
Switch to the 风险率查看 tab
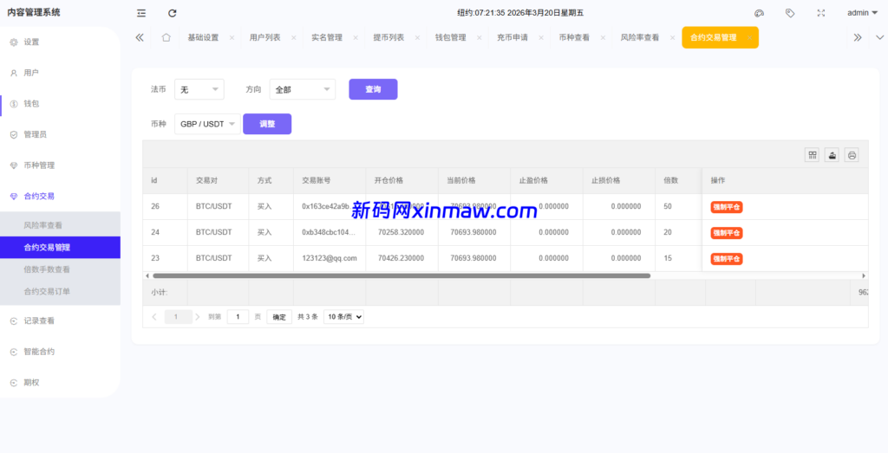639,37
